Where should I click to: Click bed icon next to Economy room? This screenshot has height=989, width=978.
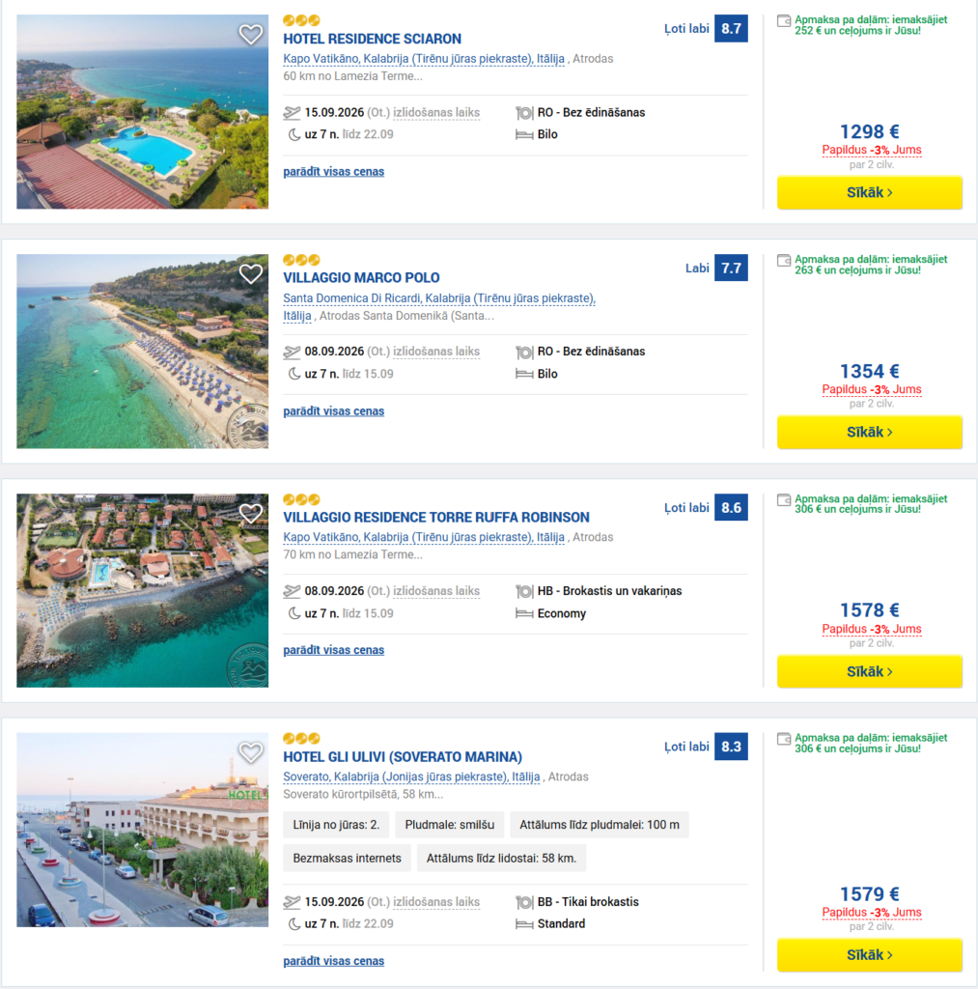click(524, 613)
